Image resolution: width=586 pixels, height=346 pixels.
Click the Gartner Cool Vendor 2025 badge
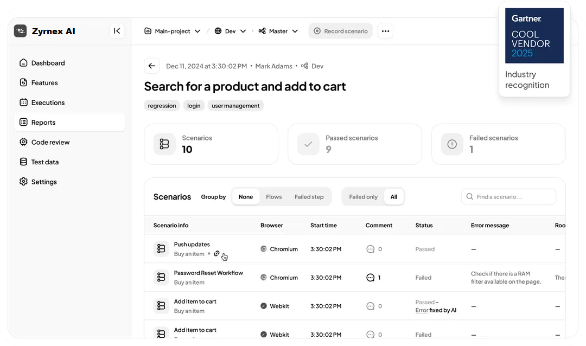pyautogui.click(x=534, y=36)
